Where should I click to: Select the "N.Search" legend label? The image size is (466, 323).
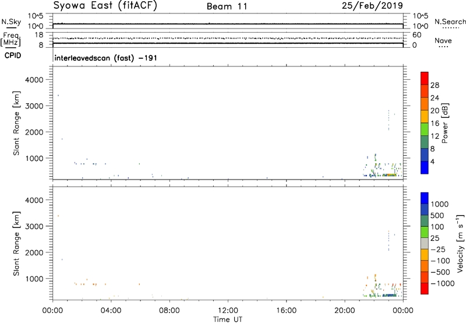click(x=450, y=22)
